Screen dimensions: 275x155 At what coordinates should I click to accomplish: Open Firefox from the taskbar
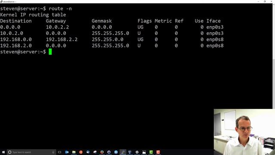coord(102,152)
